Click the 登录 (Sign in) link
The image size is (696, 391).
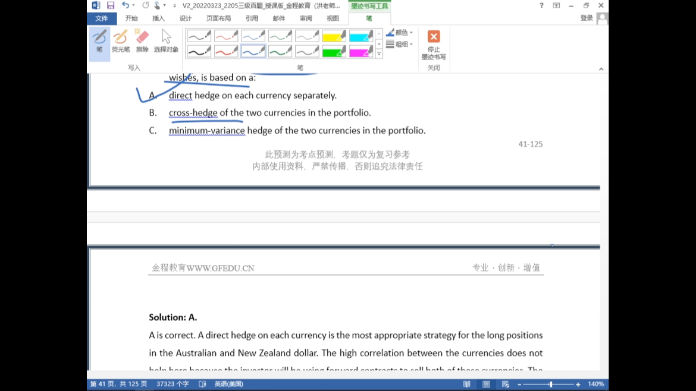tap(587, 18)
